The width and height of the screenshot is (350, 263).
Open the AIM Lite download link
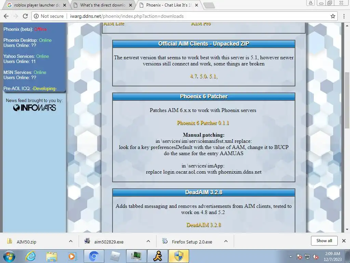[114, 24]
